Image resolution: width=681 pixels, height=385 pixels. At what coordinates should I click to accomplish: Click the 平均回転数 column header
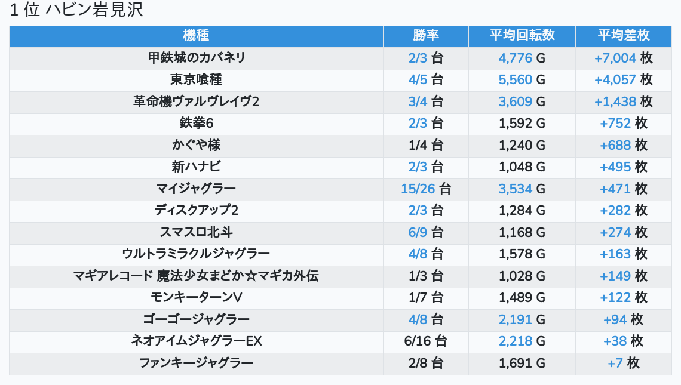[x=522, y=36]
